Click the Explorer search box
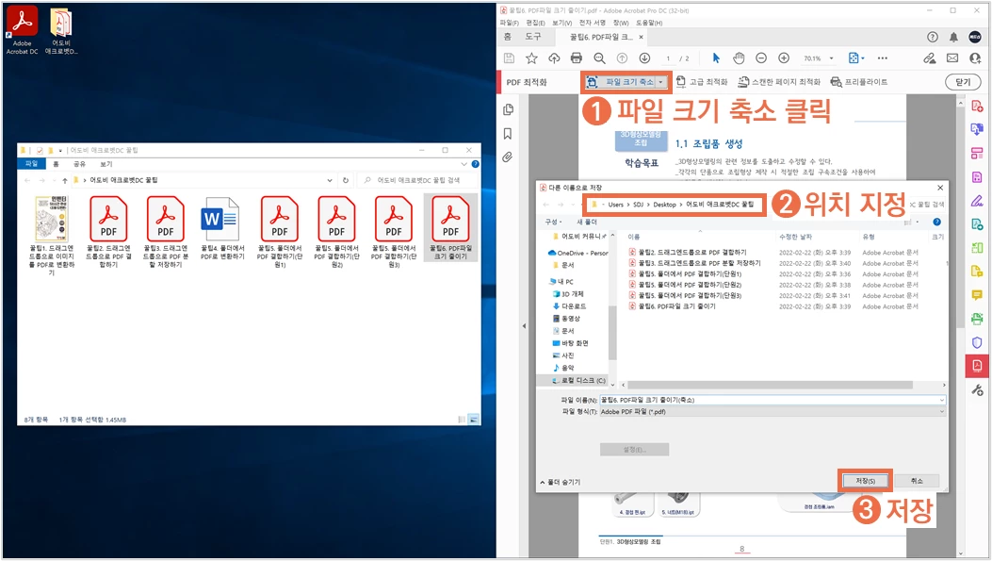This screenshot has height=561, width=992. [x=418, y=180]
